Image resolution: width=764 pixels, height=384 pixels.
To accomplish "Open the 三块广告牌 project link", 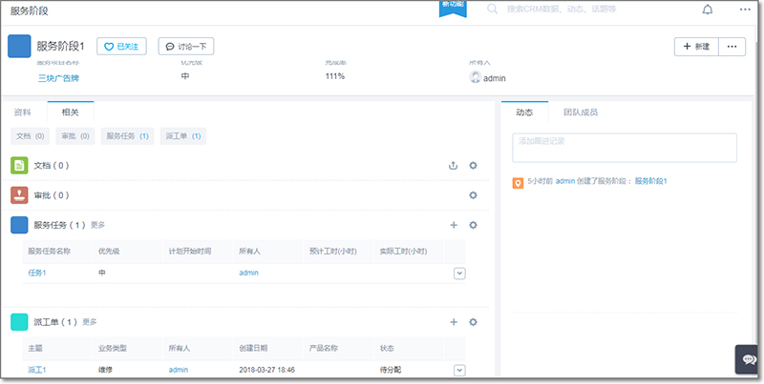I will (58, 78).
